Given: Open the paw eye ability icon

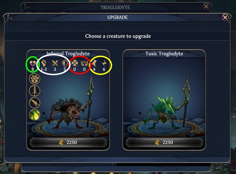Looking at the screenshot, I should [35, 79].
